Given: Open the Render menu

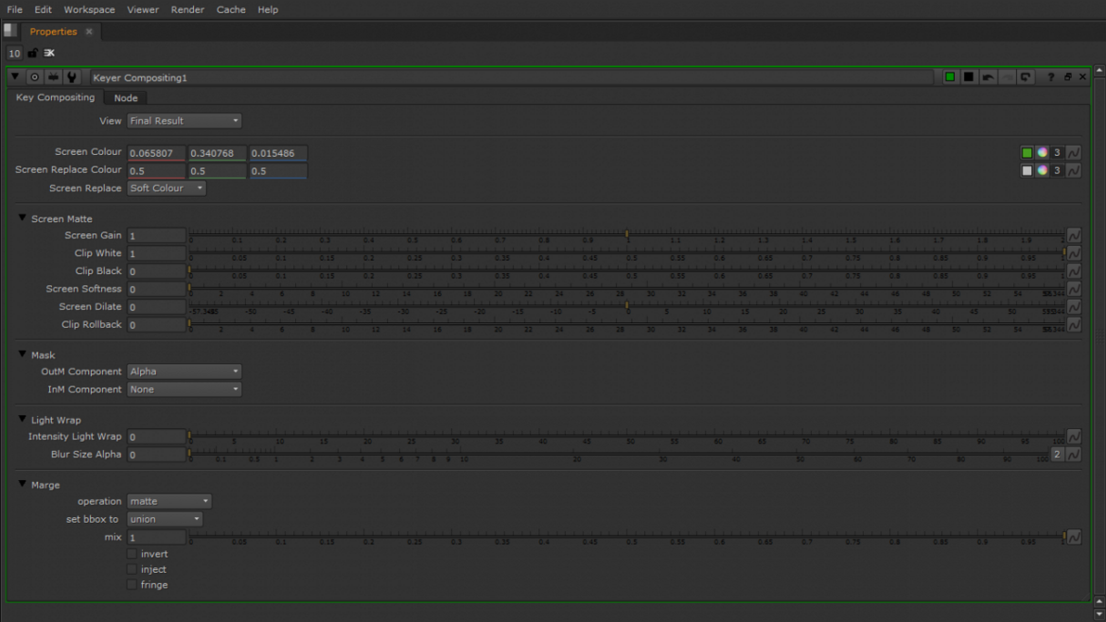Looking at the screenshot, I should (186, 9).
